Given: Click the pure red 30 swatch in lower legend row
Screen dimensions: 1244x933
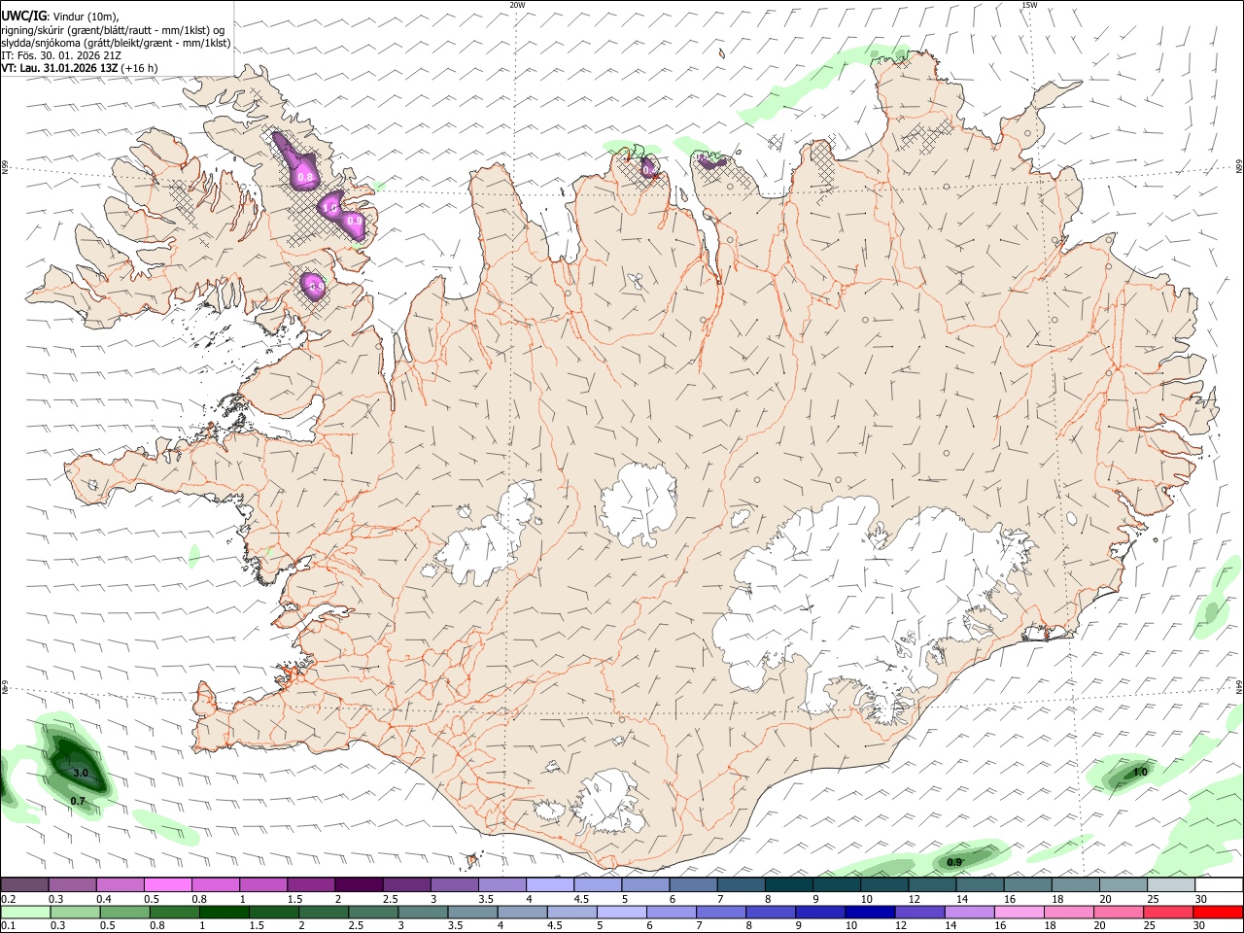Looking at the screenshot, I should point(1218,912).
